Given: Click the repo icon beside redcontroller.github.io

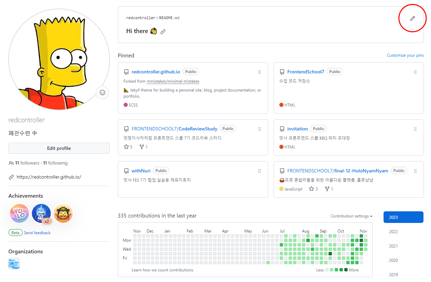Looking at the screenshot, I should coord(126,72).
